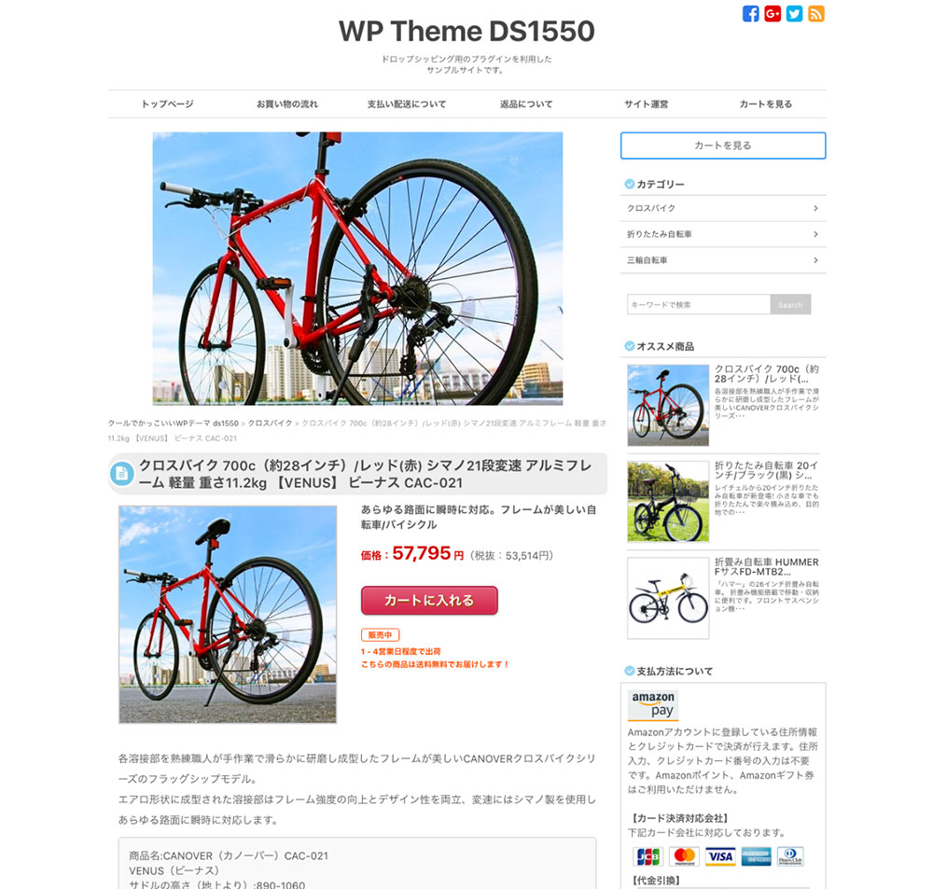This screenshot has height=889, width=933.
Task: Open the Google Plus social icon
Action: [773, 14]
